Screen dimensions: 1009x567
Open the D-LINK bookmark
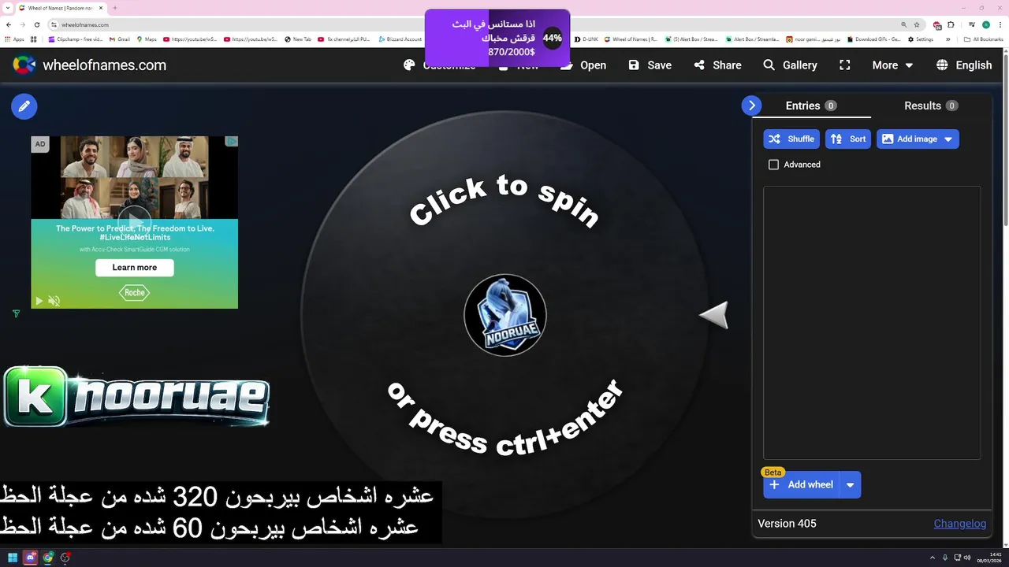pos(587,39)
